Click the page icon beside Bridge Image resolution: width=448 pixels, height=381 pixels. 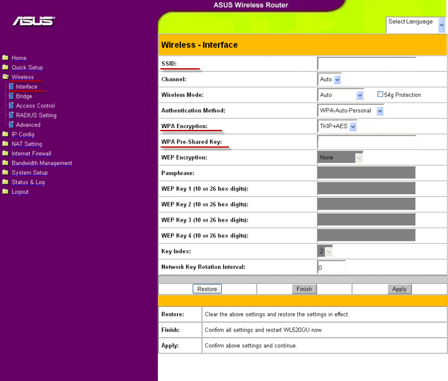pyautogui.click(x=11, y=96)
